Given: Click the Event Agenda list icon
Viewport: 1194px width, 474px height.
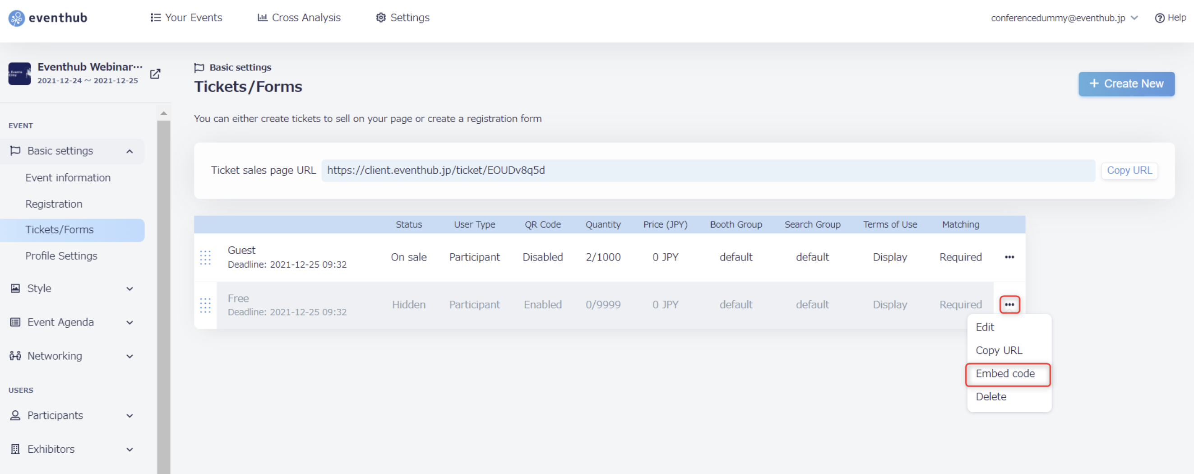Looking at the screenshot, I should [15, 322].
